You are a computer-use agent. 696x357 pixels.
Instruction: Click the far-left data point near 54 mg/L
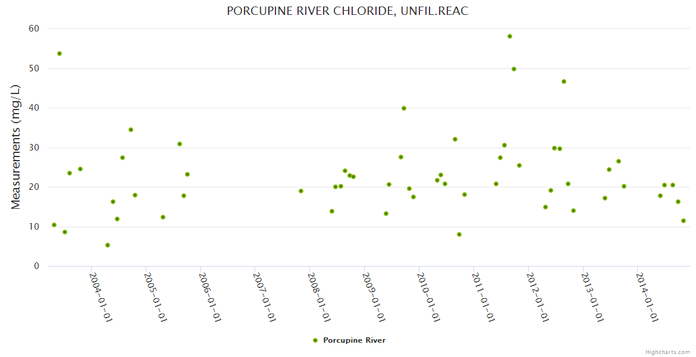pos(59,54)
